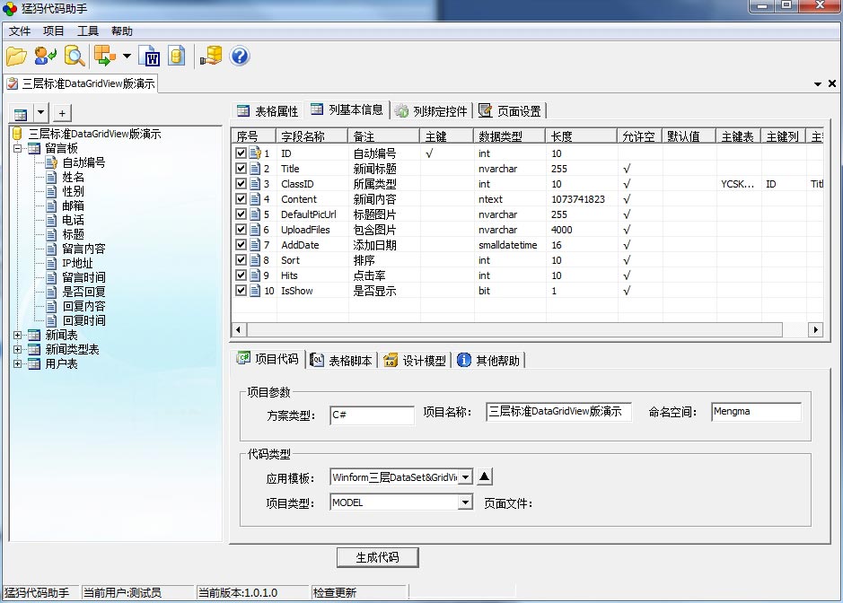Open the 项目类型 MODEL dropdown

[x=465, y=502]
